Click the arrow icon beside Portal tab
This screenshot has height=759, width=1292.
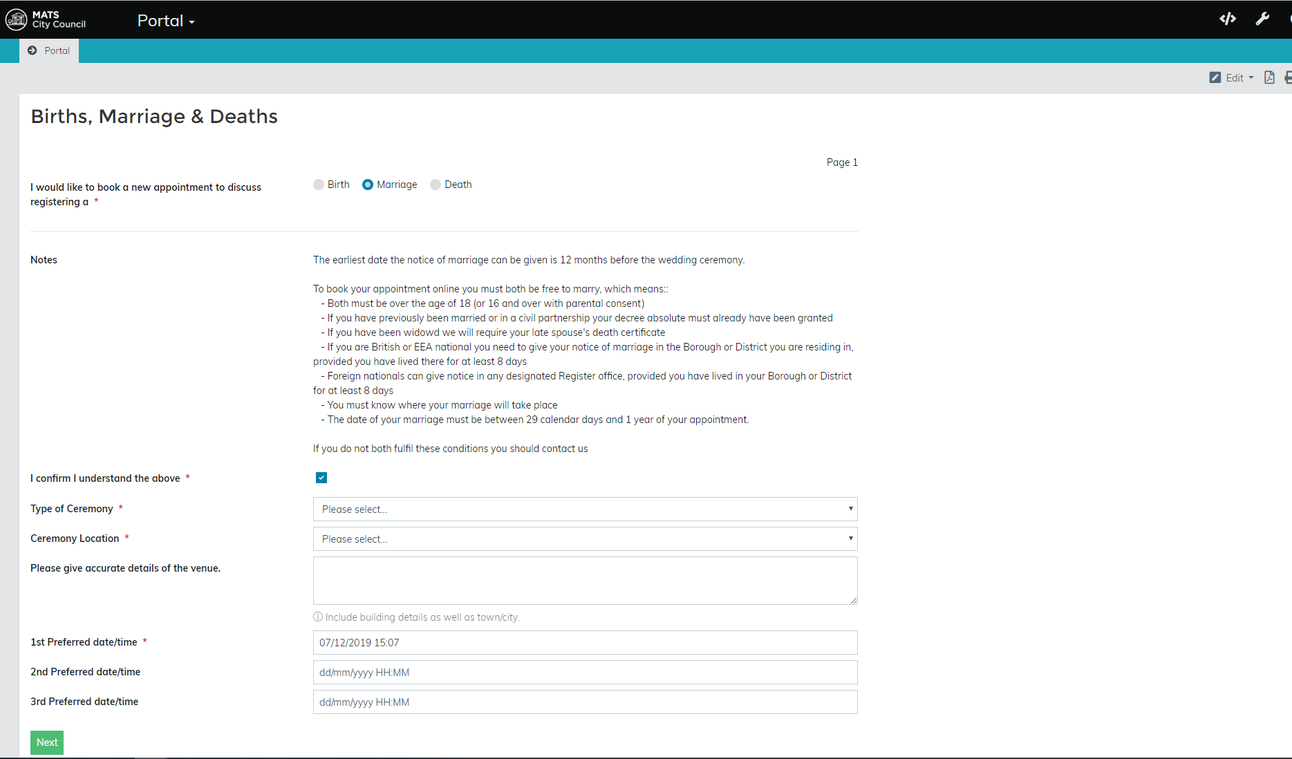(32, 50)
